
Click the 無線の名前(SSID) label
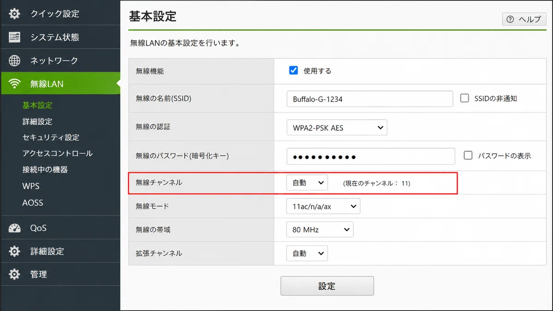164,99
